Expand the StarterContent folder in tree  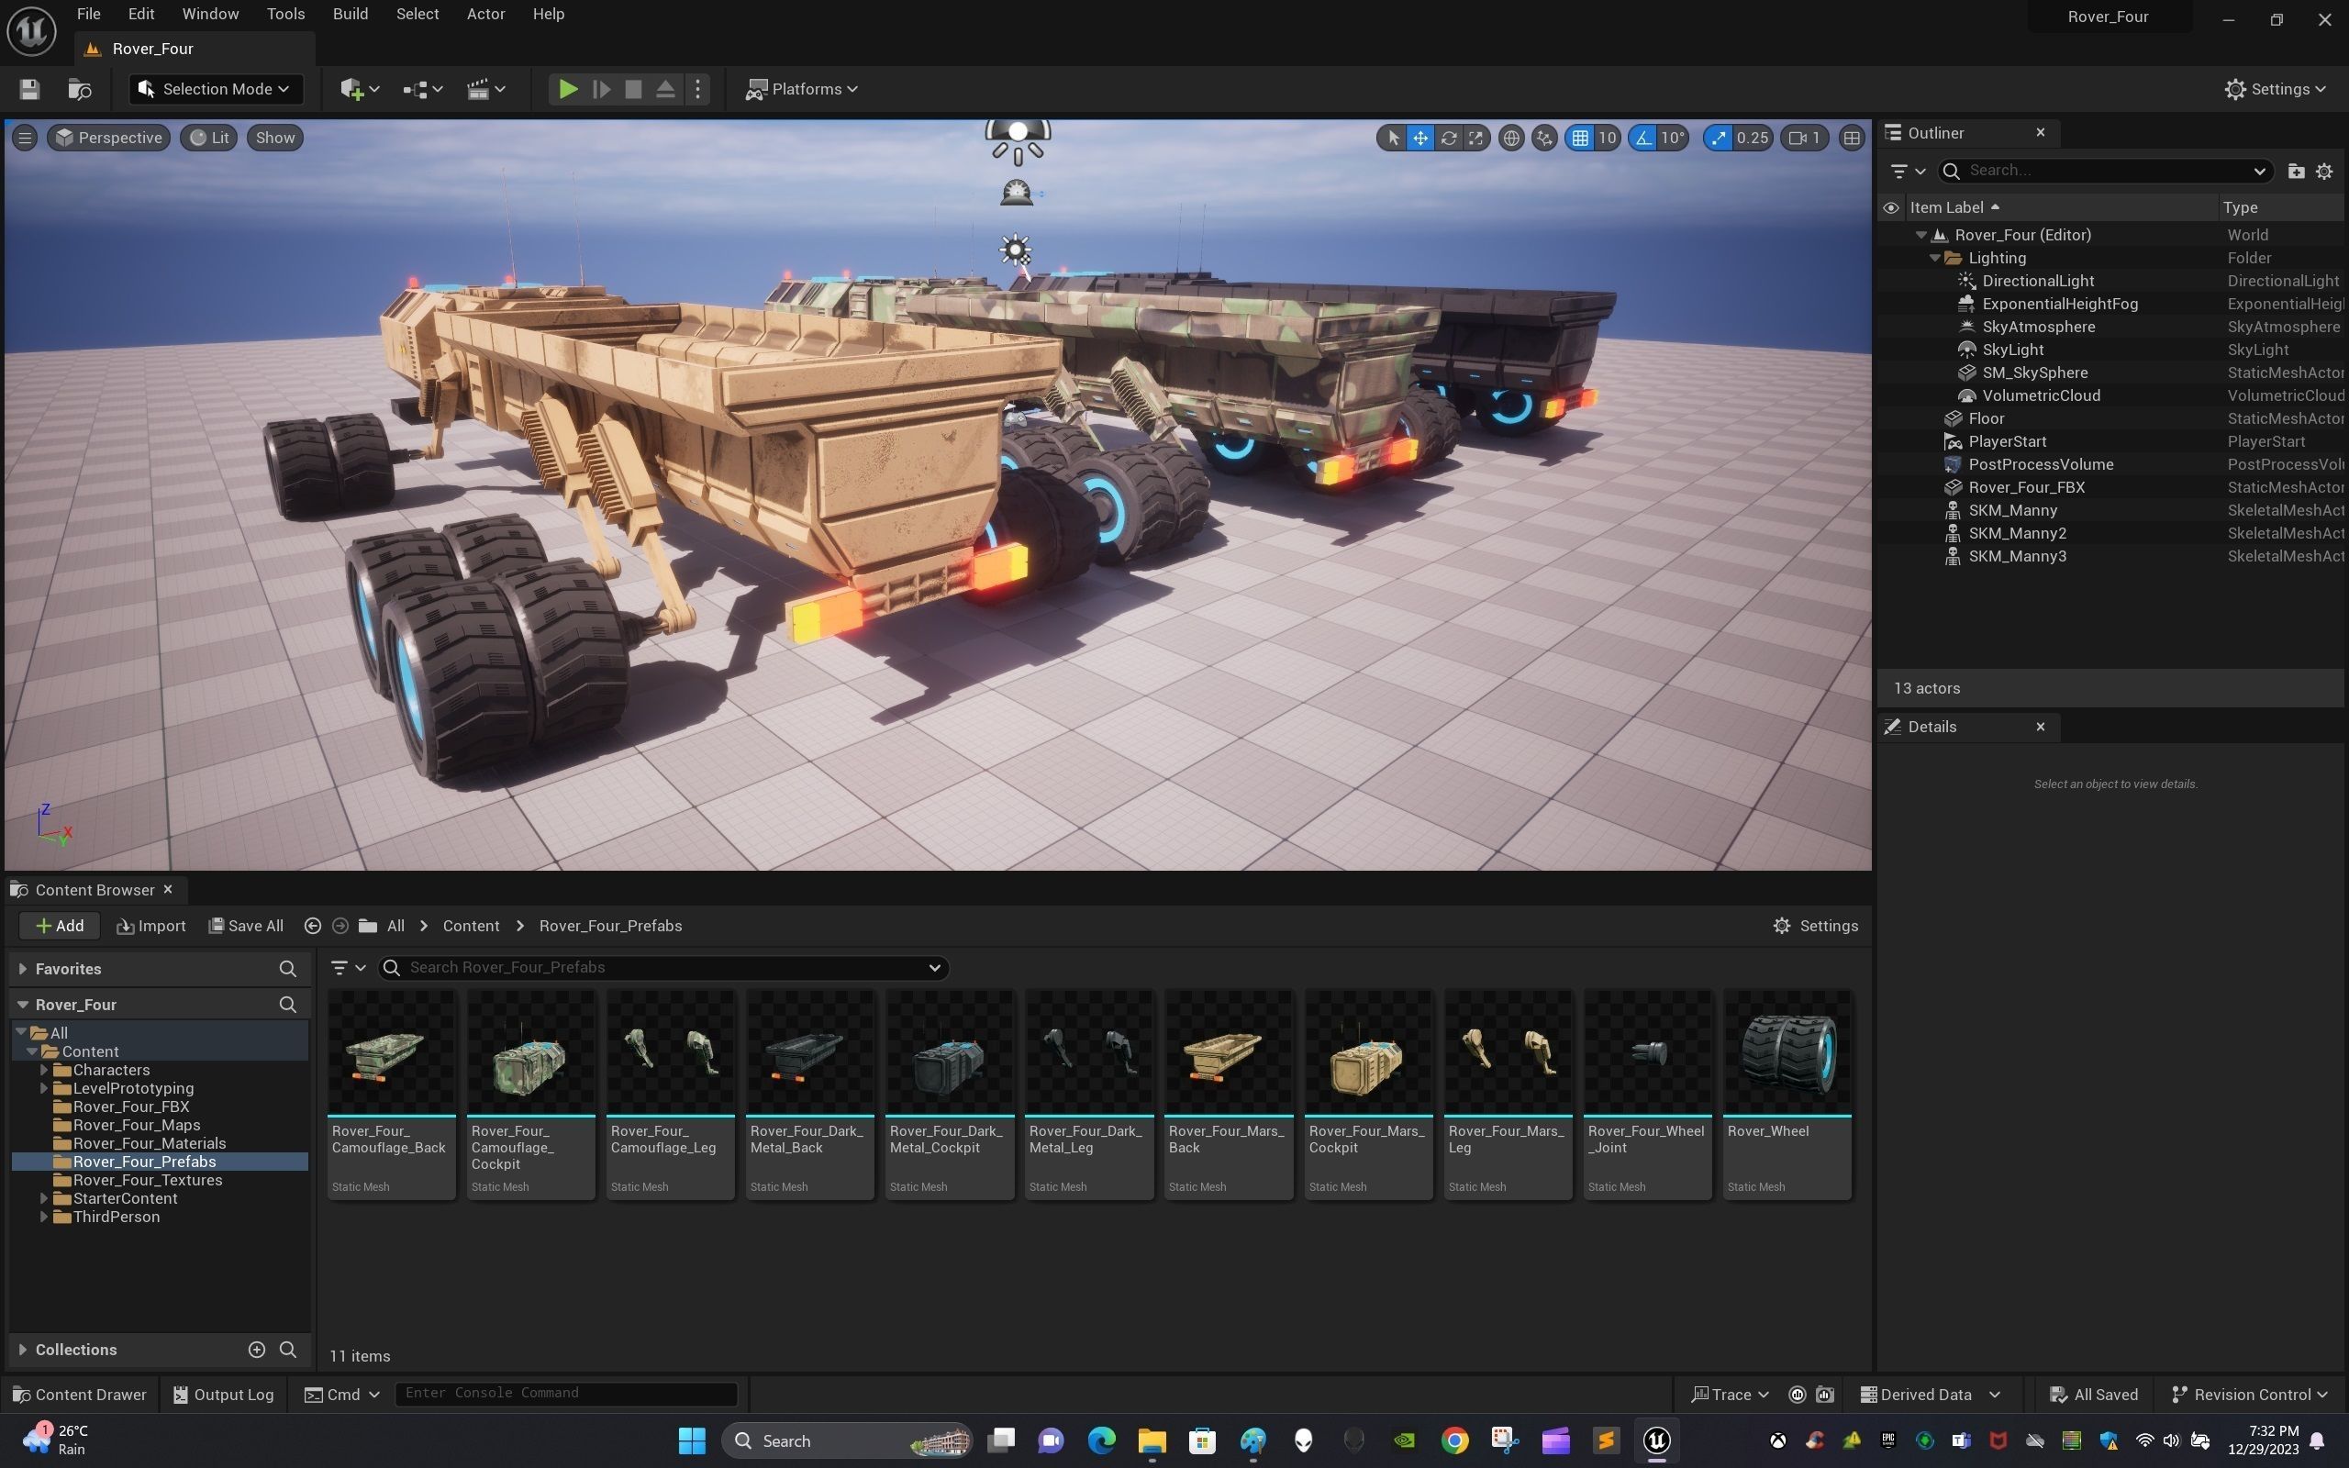pos(44,1198)
